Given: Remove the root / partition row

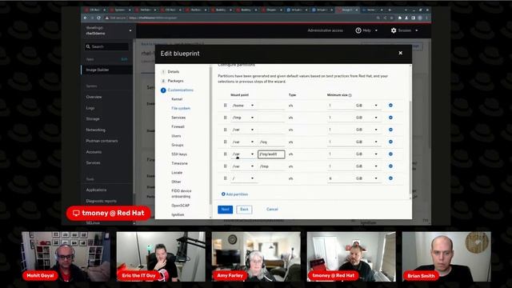Looking at the screenshot, I should [390, 178].
